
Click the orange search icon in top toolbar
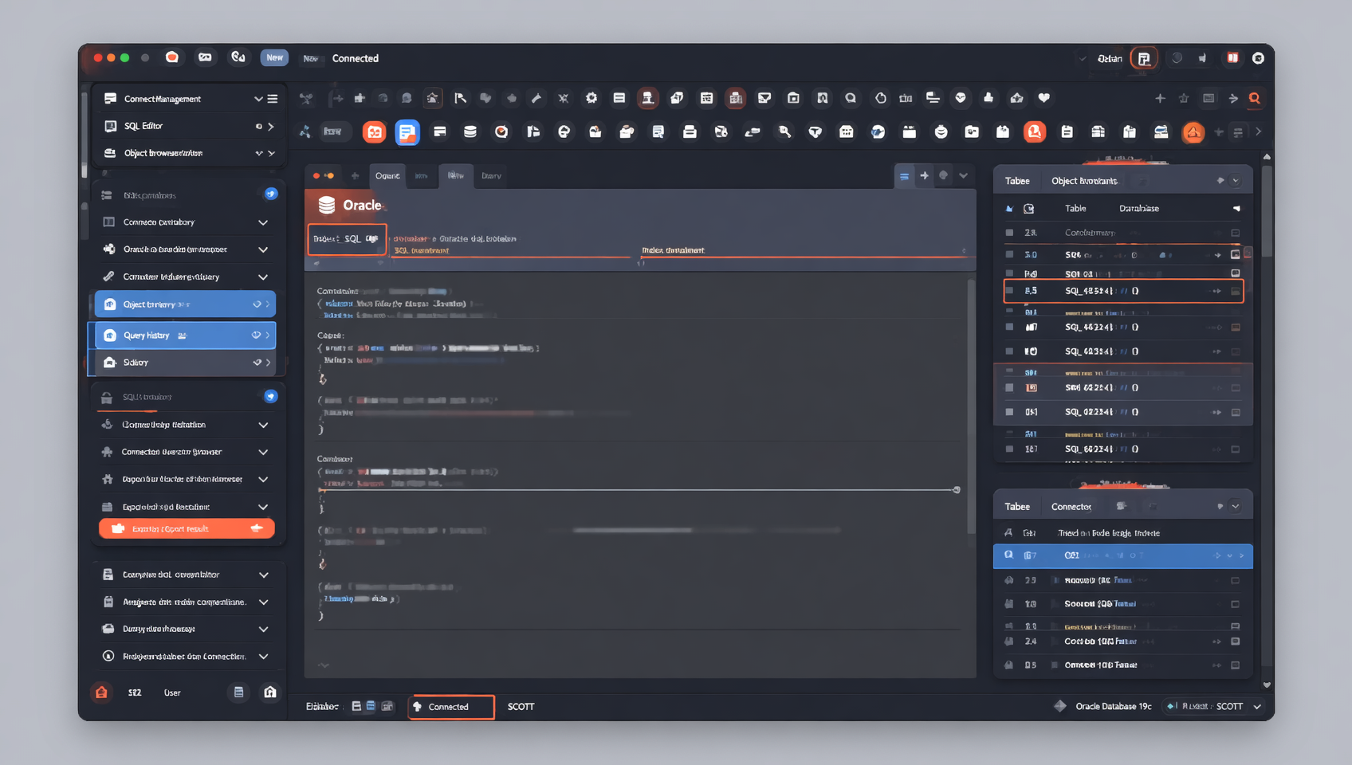tap(1255, 99)
